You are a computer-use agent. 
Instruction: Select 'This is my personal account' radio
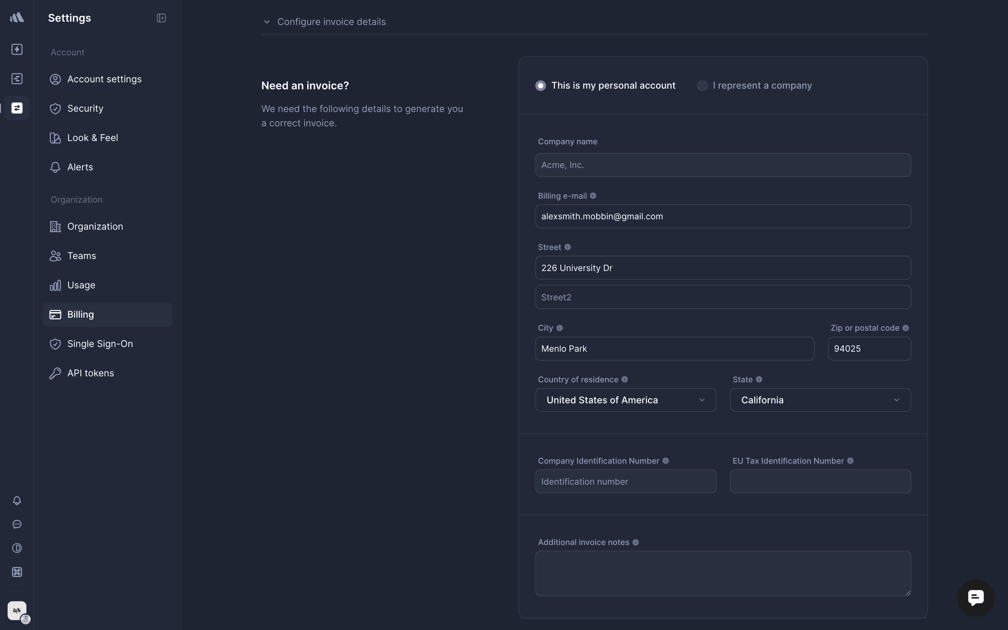pos(541,86)
